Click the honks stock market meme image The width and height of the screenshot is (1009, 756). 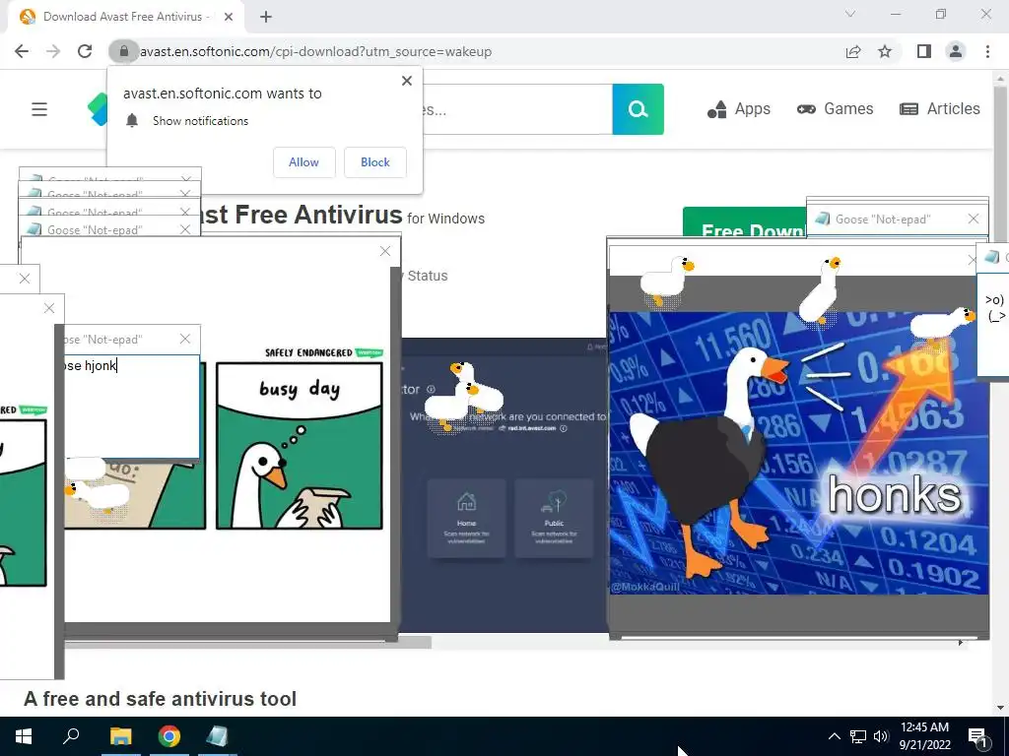[x=798, y=453]
